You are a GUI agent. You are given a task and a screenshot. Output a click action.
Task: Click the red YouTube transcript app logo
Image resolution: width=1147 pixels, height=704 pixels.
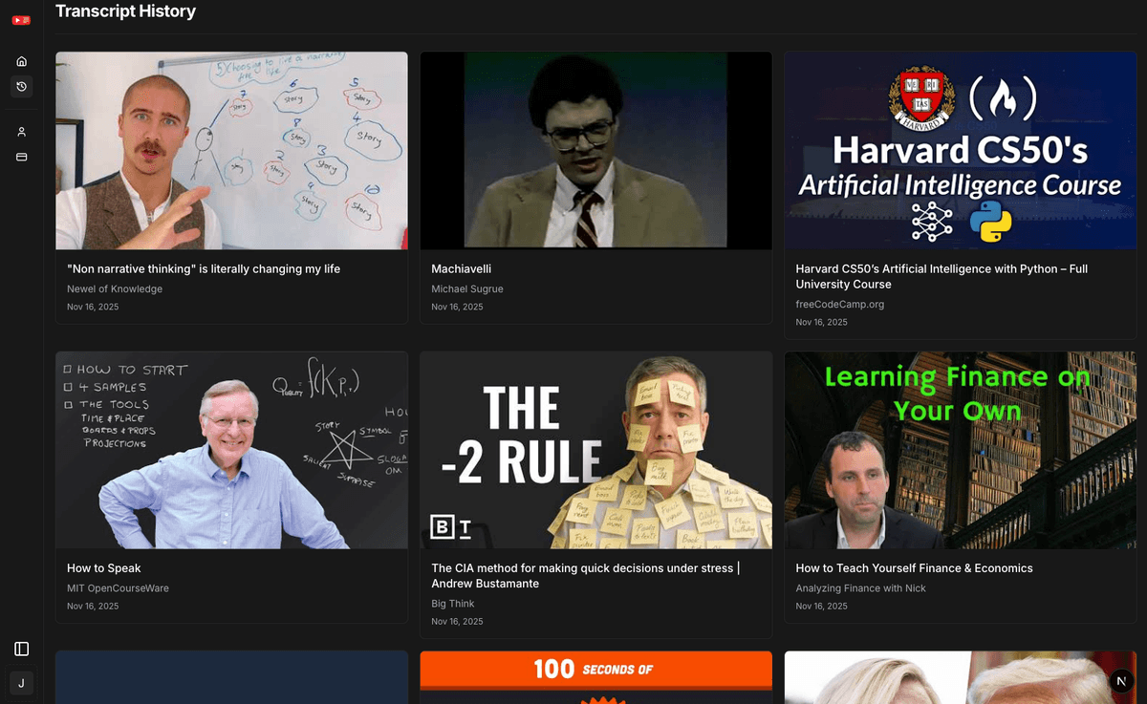(x=21, y=20)
